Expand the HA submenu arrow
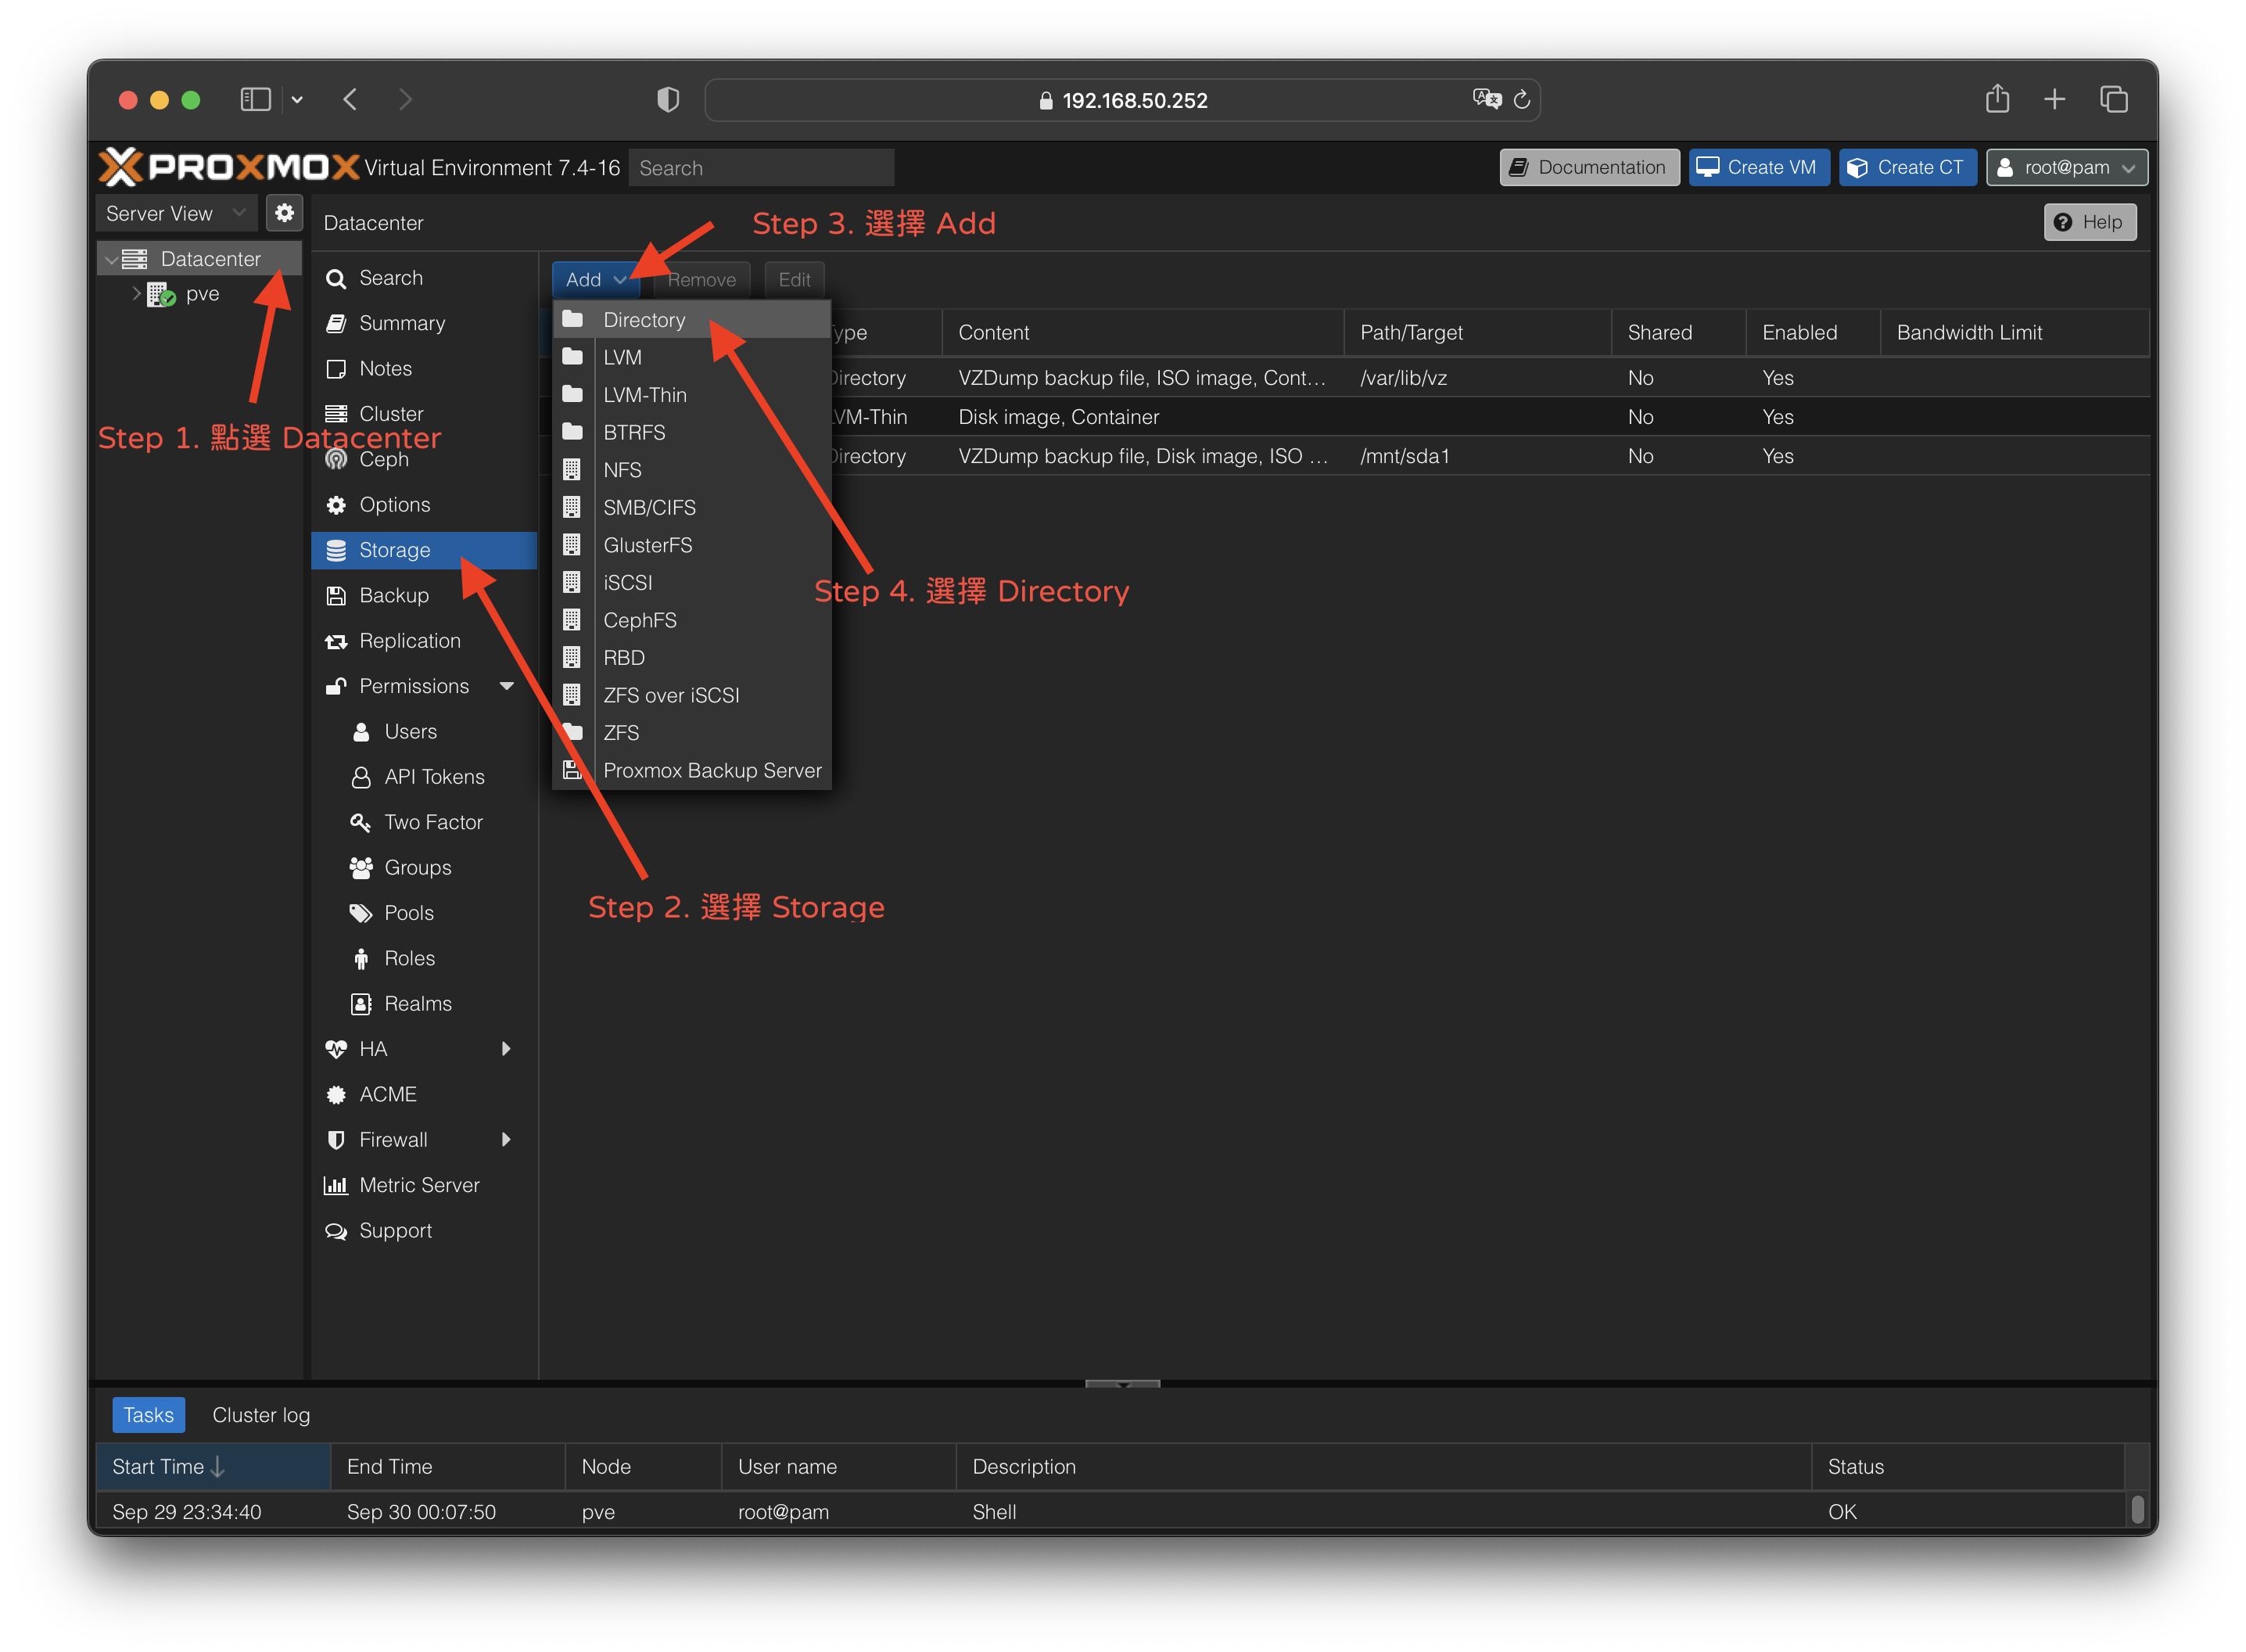 [506, 1049]
